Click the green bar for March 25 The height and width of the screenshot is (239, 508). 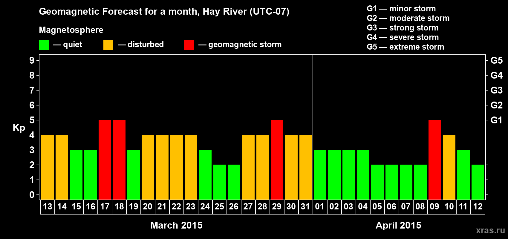(220, 182)
